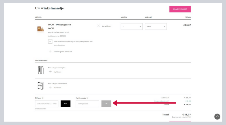The height and width of the screenshot is (125, 226).
Task: Open the Variant 30 ml dropdown
Action: (x=156, y=27)
